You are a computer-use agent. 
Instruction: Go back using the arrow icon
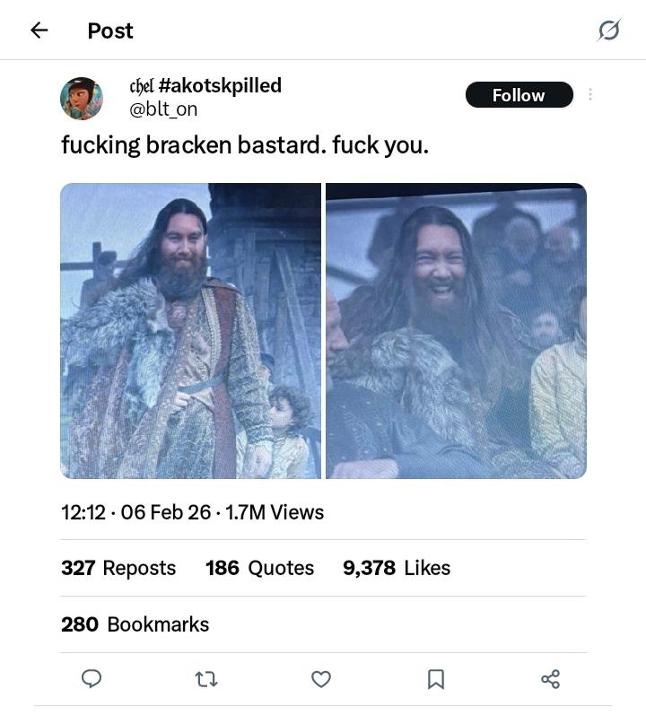point(39,31)
